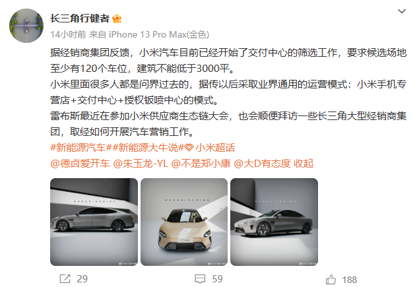Visit the @不是郑小康 mention
419x287 pixels.
(x=201, y=163)
